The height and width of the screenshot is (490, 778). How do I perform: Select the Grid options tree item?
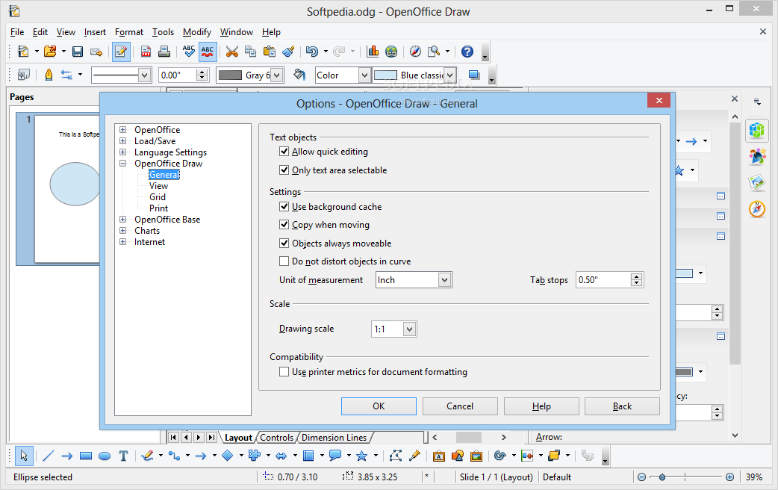158,197
